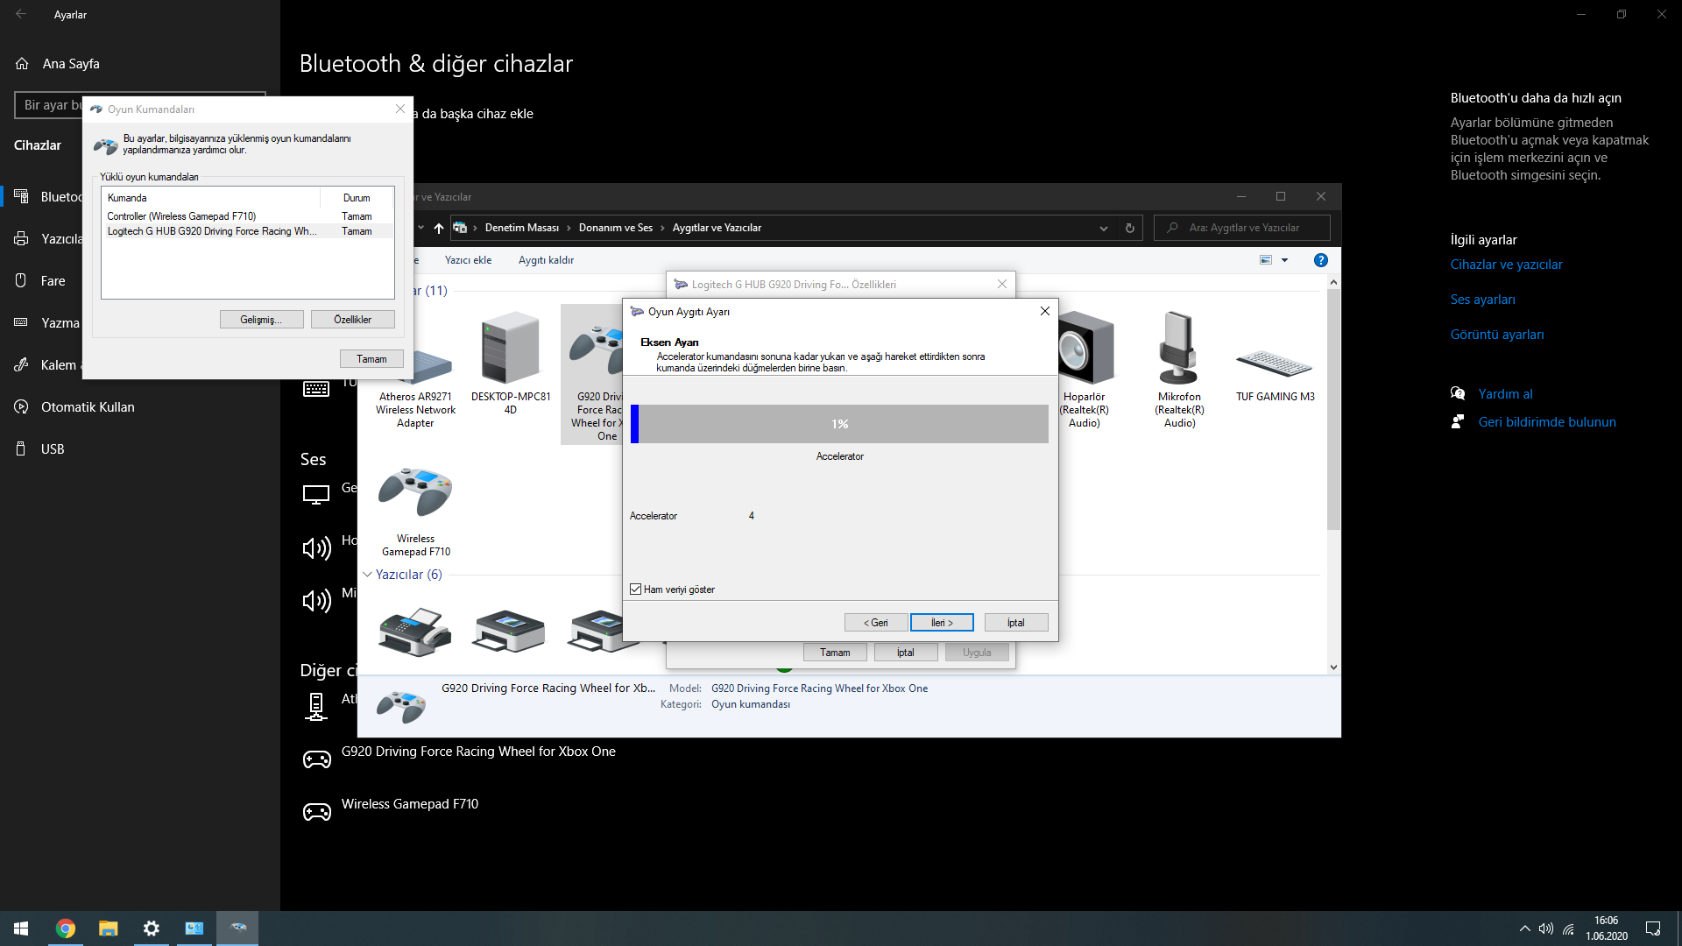This screenshot has width=1682, height=946.
Task: Click 'Aygıtı kaldır' in the toolbar
Action: [x=546, y=260]
